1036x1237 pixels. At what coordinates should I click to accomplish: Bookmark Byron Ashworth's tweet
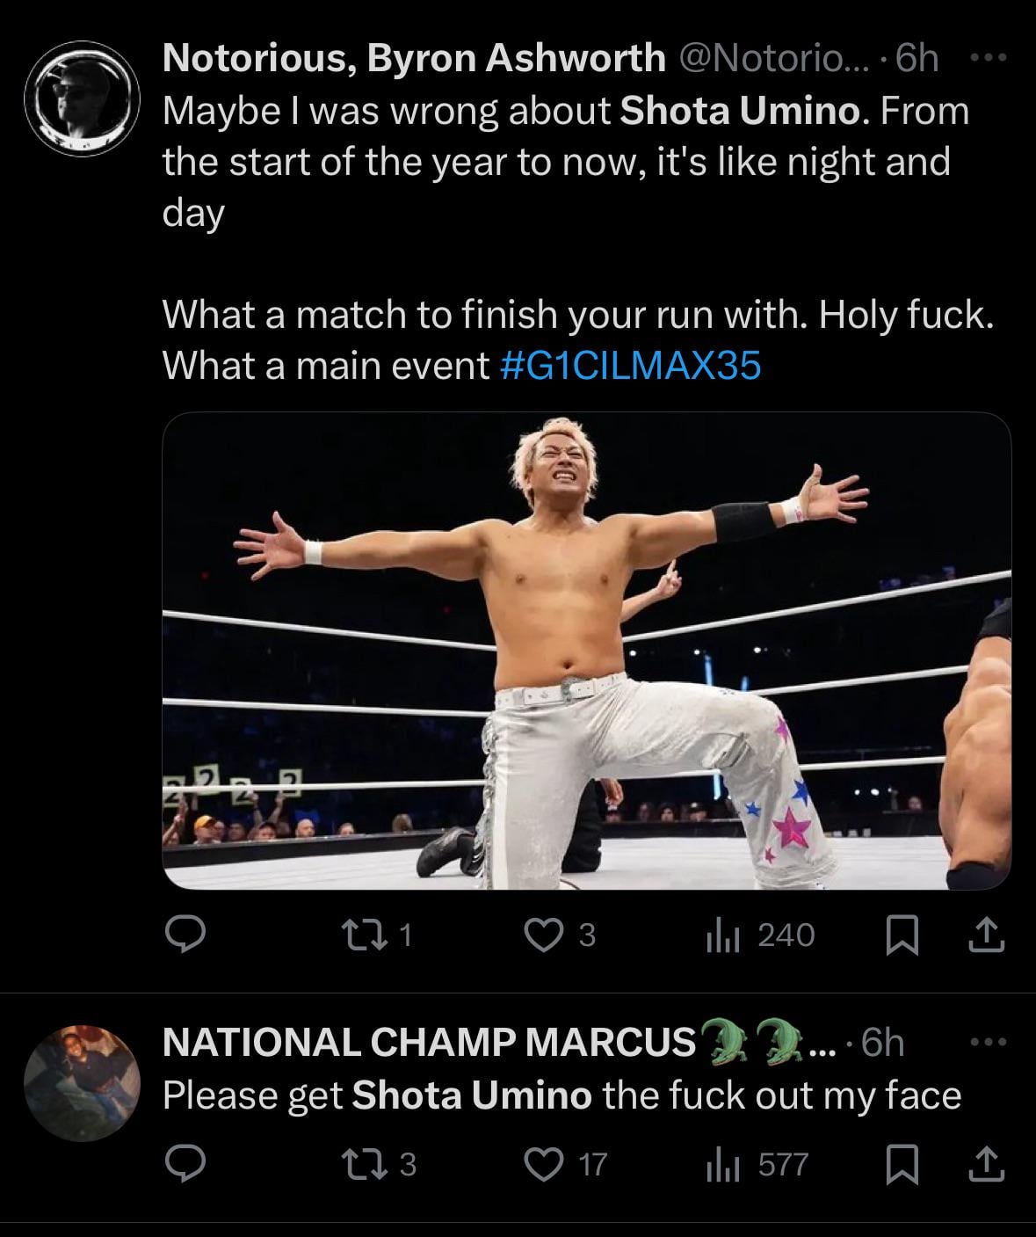coord(901,935)
